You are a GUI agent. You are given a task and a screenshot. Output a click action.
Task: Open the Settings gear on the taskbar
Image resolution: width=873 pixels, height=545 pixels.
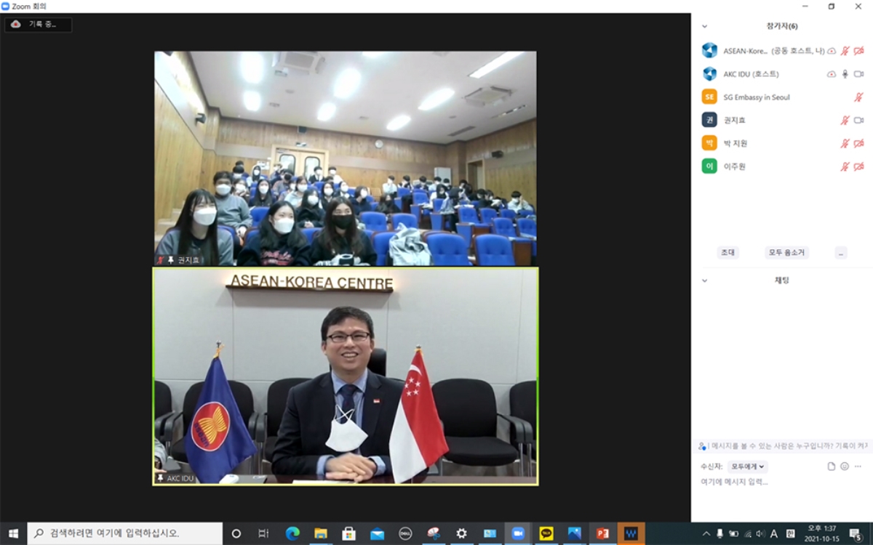(461, 533)
